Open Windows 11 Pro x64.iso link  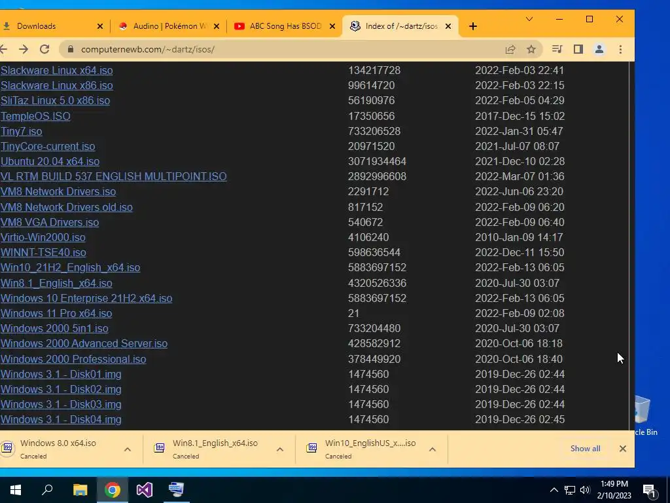pyautogui.click(x=56, y=313)
